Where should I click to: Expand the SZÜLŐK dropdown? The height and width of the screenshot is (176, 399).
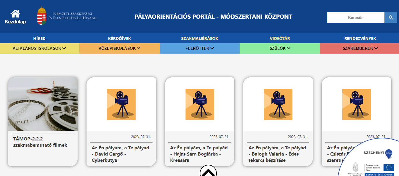coord(279,48)
